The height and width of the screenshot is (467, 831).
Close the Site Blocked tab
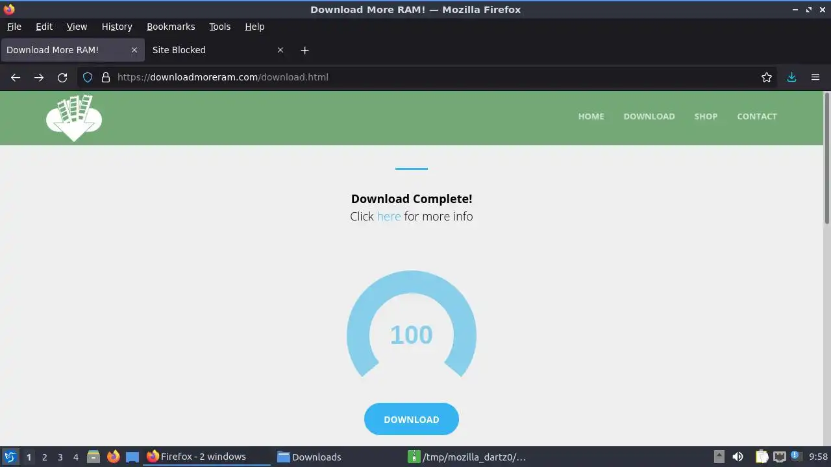280,50
